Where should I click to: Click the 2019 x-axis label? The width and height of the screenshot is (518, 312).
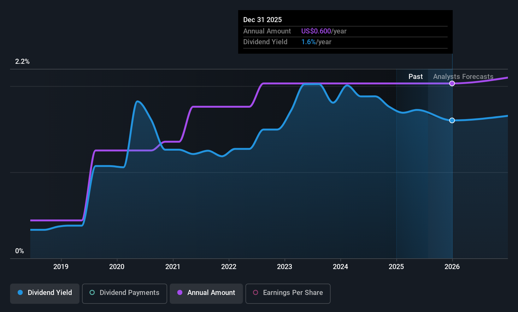[61, 267]
